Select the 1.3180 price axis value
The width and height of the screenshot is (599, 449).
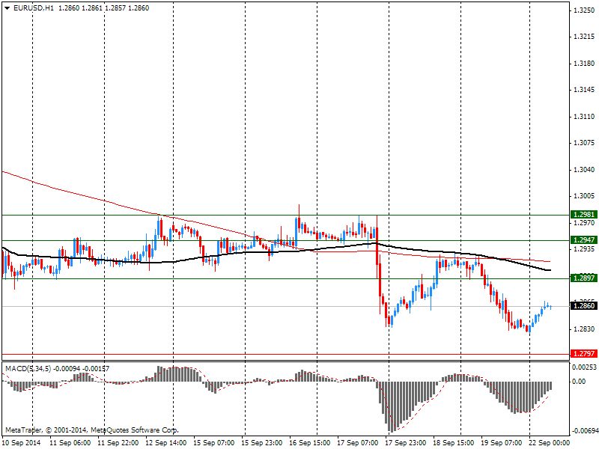(x=584, y=64)
